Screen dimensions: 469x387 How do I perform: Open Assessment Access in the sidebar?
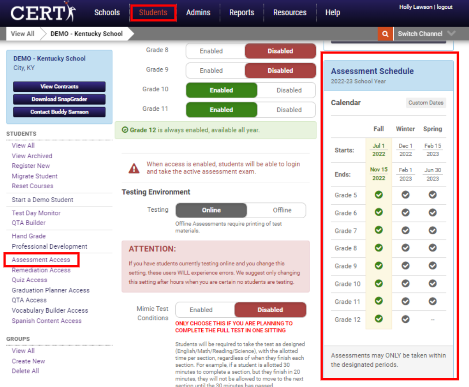(41, 260)
